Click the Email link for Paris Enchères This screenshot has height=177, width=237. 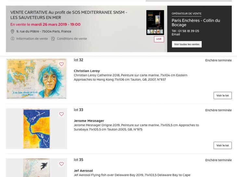pos(176,35)
